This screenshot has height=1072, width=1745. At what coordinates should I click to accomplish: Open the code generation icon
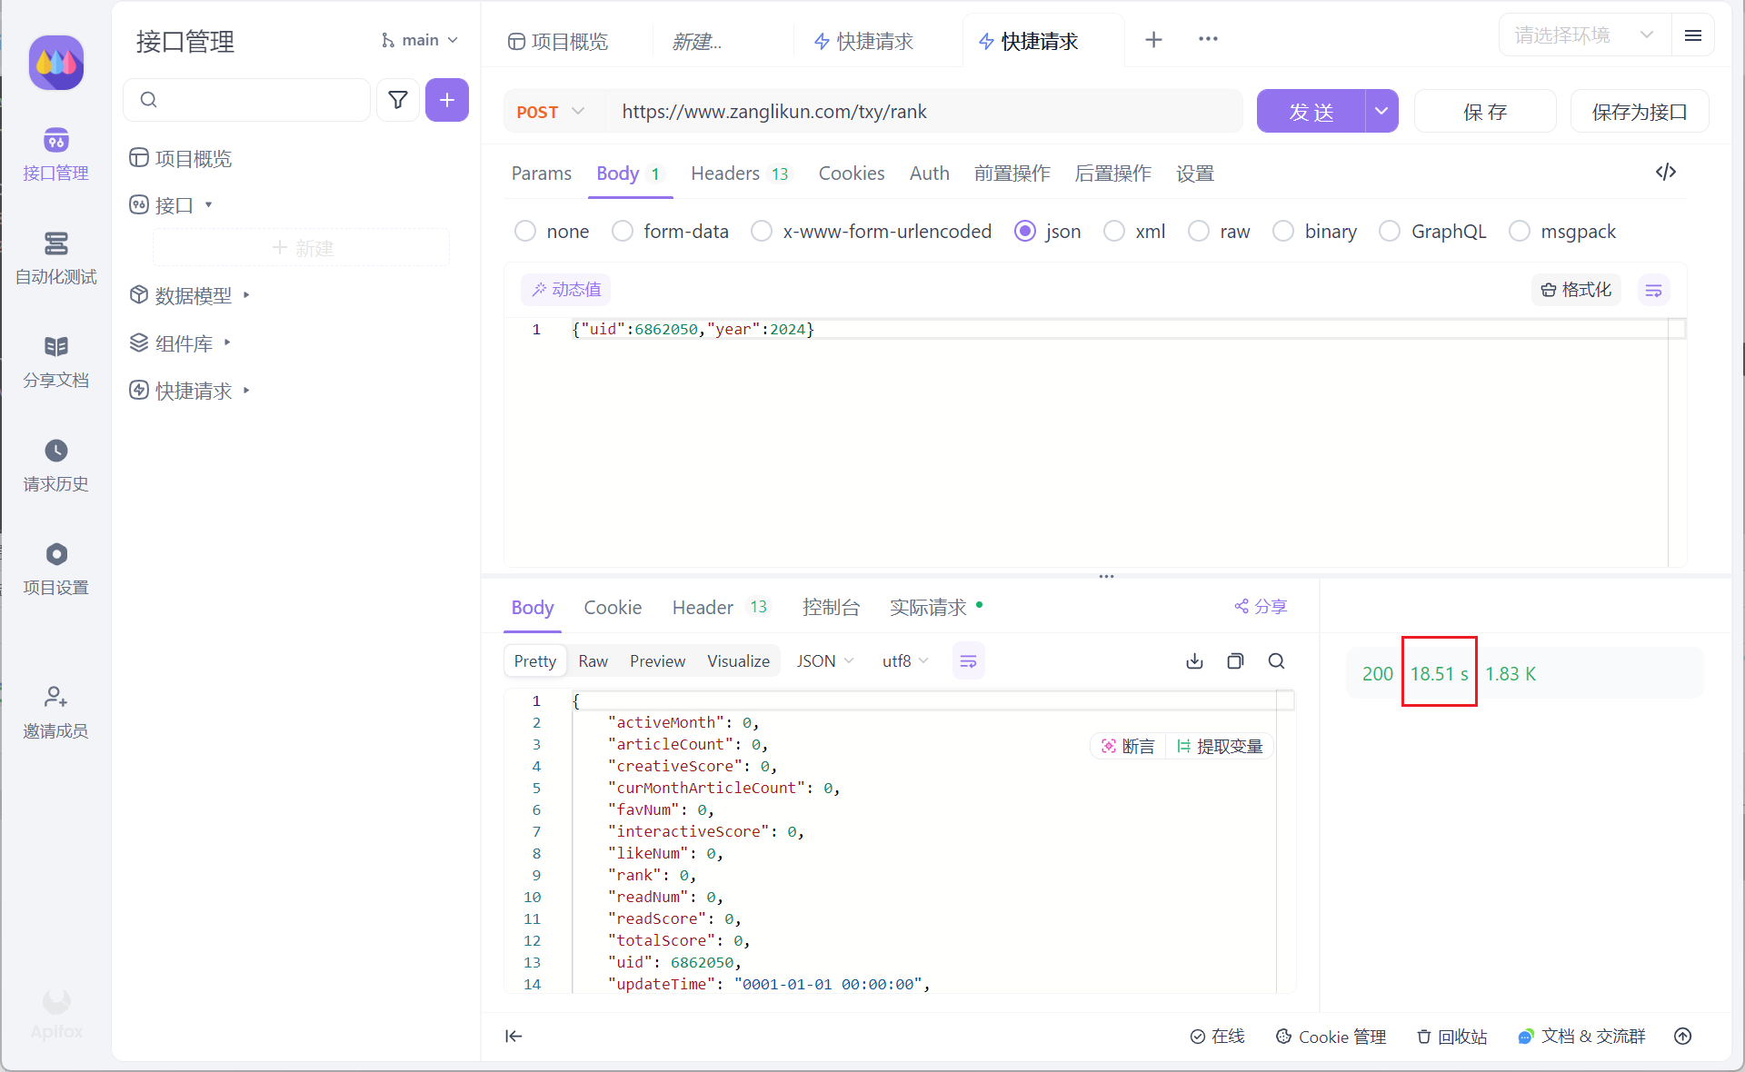point(1665,173)
